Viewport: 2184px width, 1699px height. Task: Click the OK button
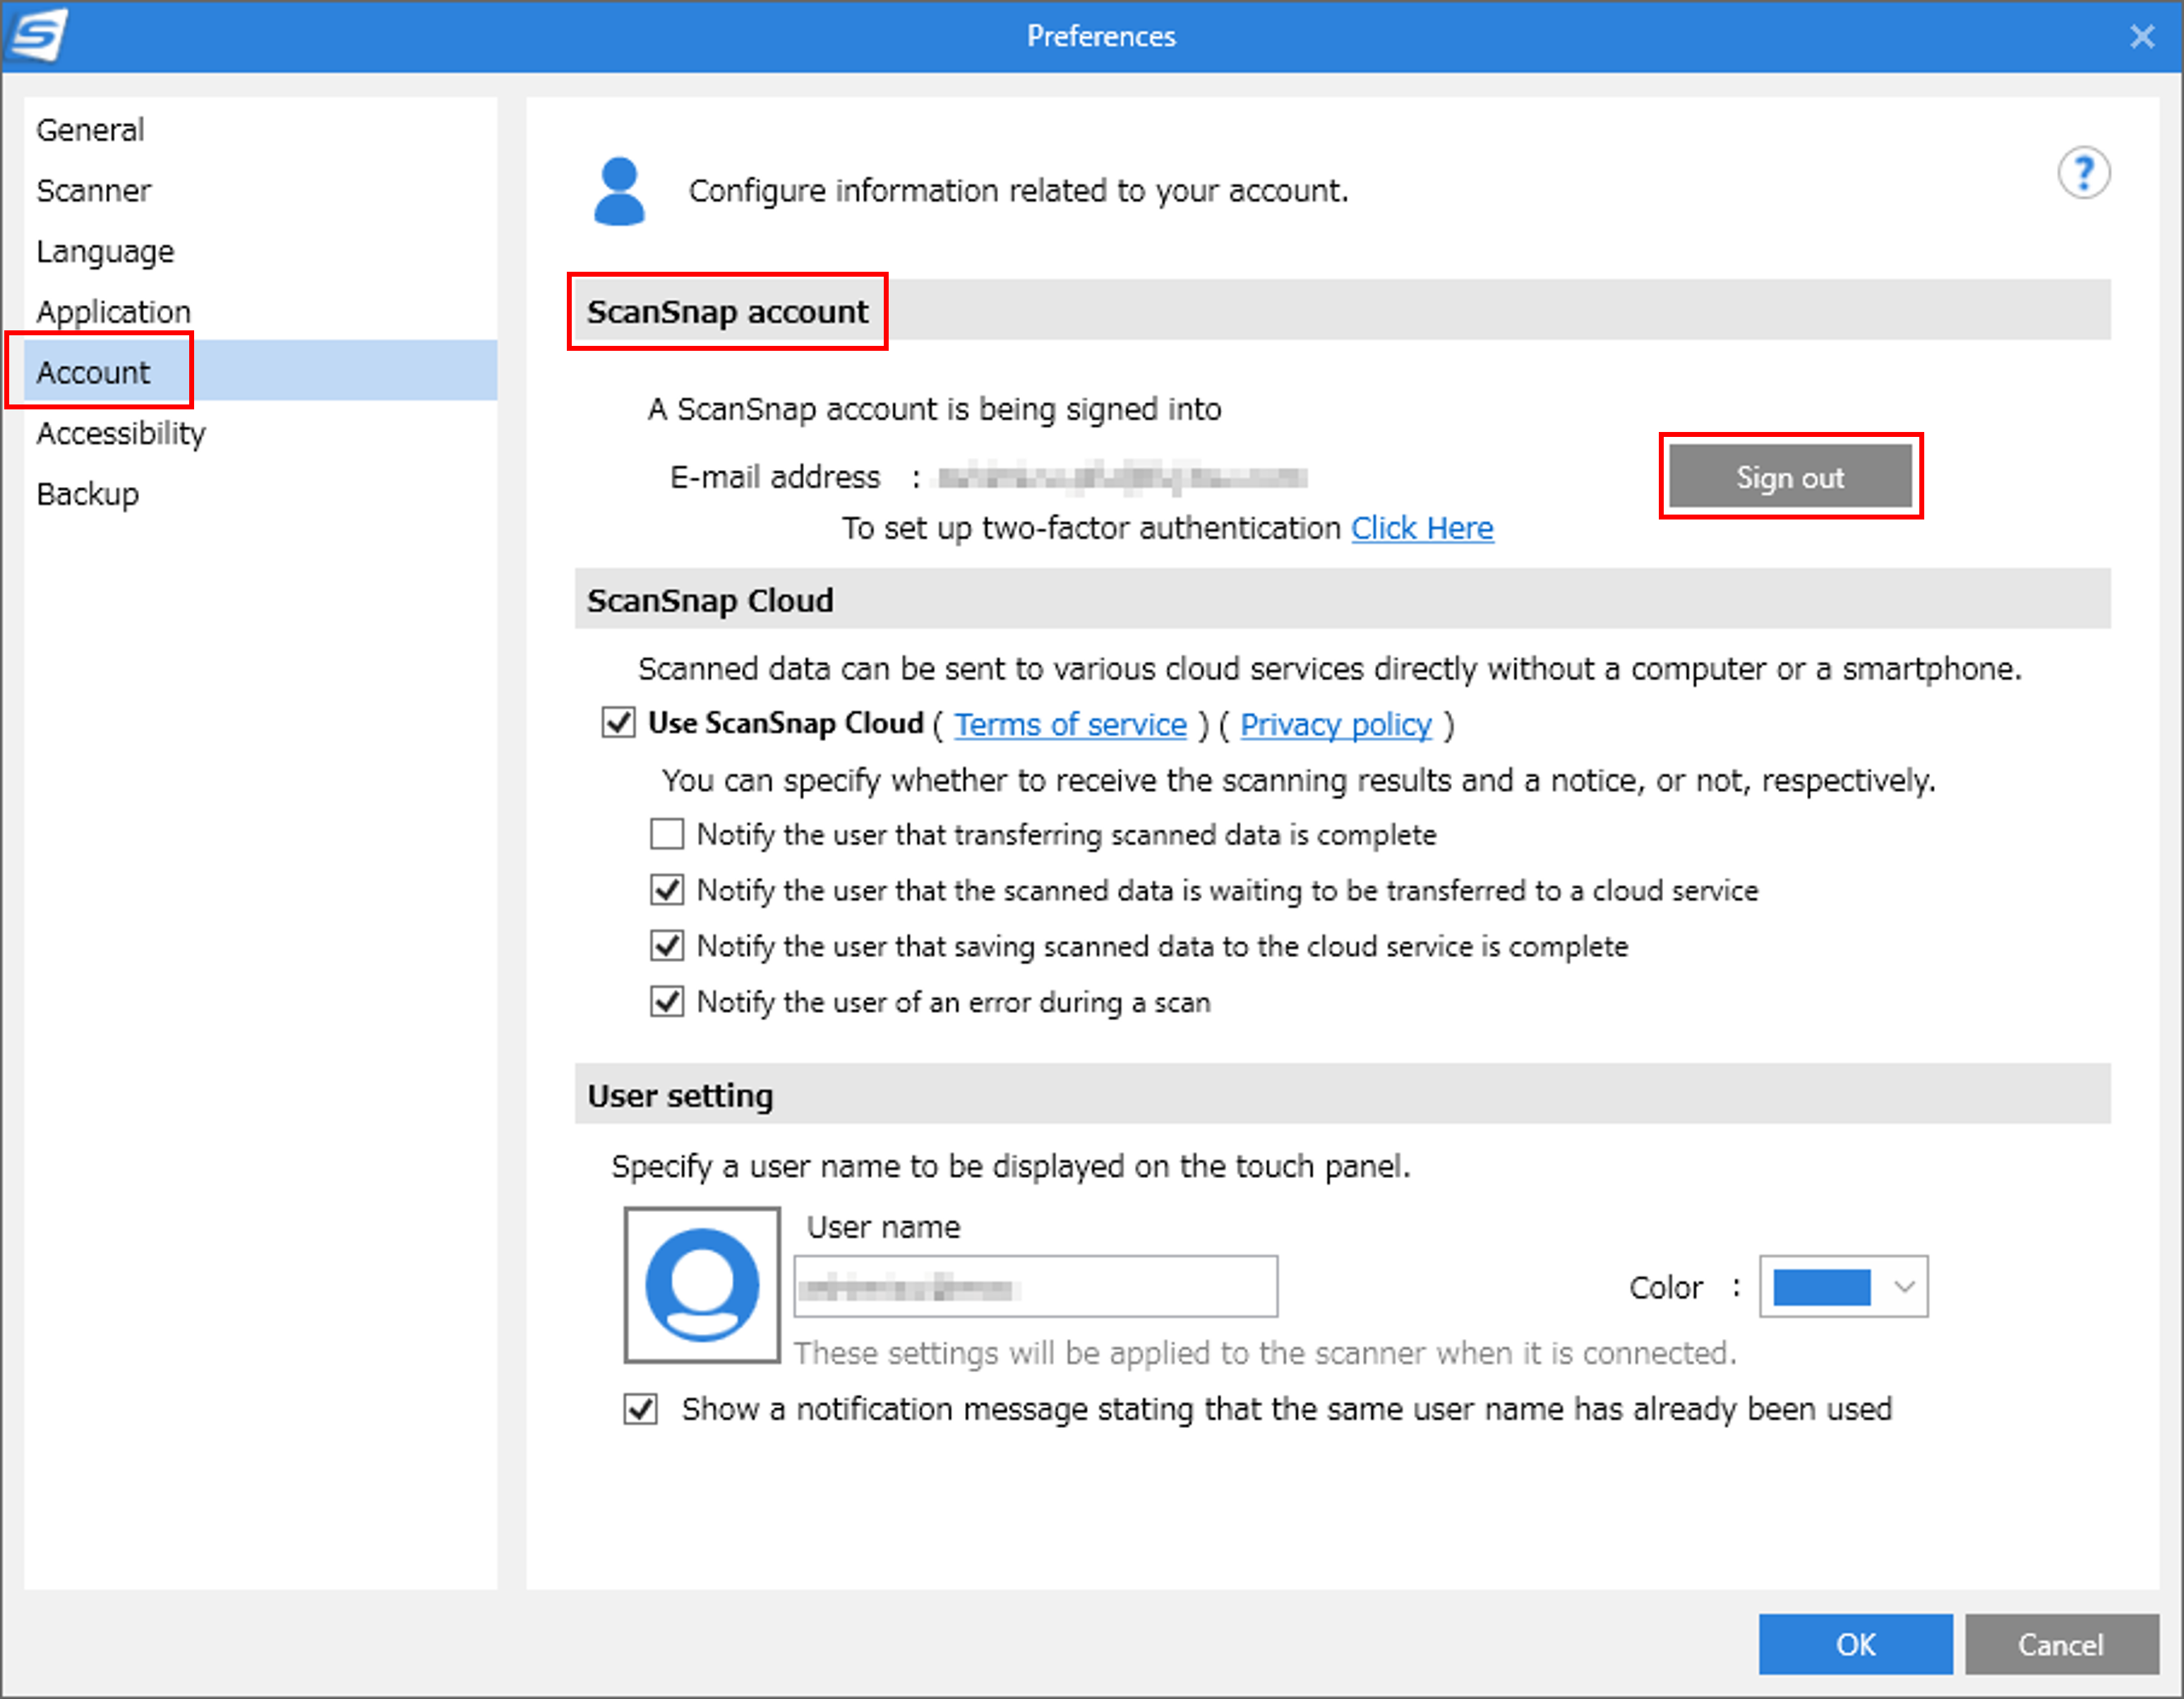[x=1855, y=1643]
